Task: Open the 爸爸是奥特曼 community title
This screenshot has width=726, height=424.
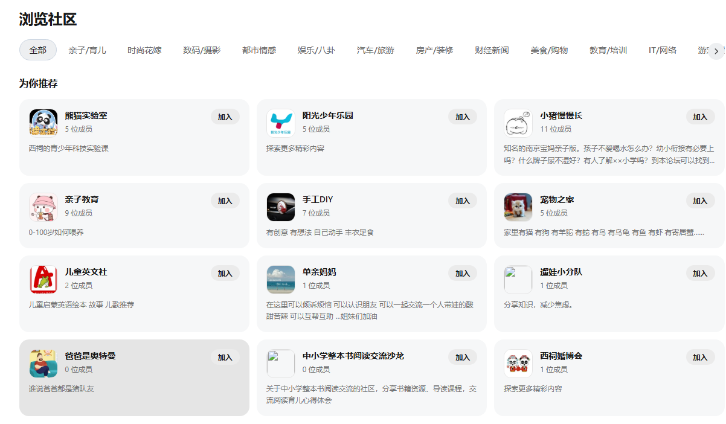Action: click(91, 356)
